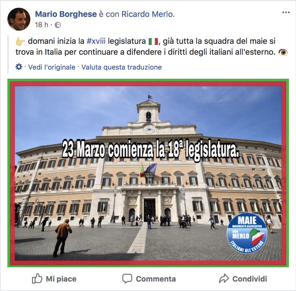This screenshot has width=296, height=291.
Task: Like the post with thumbs-up icon
Action: point(37,278)
